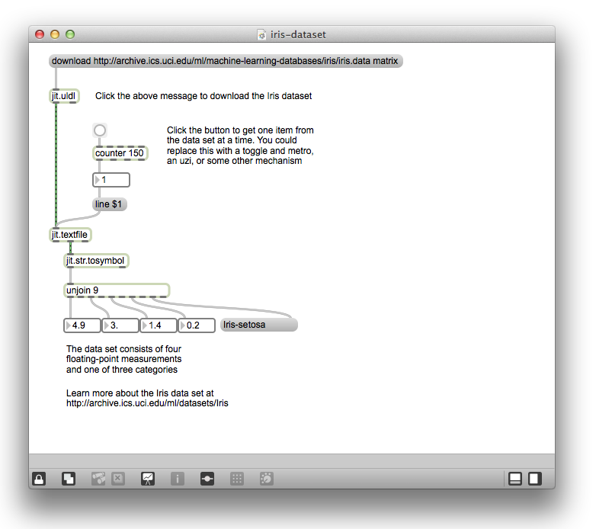Open the inspector info icon
This screenshot has width=596, height=529.
pyautogui.click(x=178, y=479)
